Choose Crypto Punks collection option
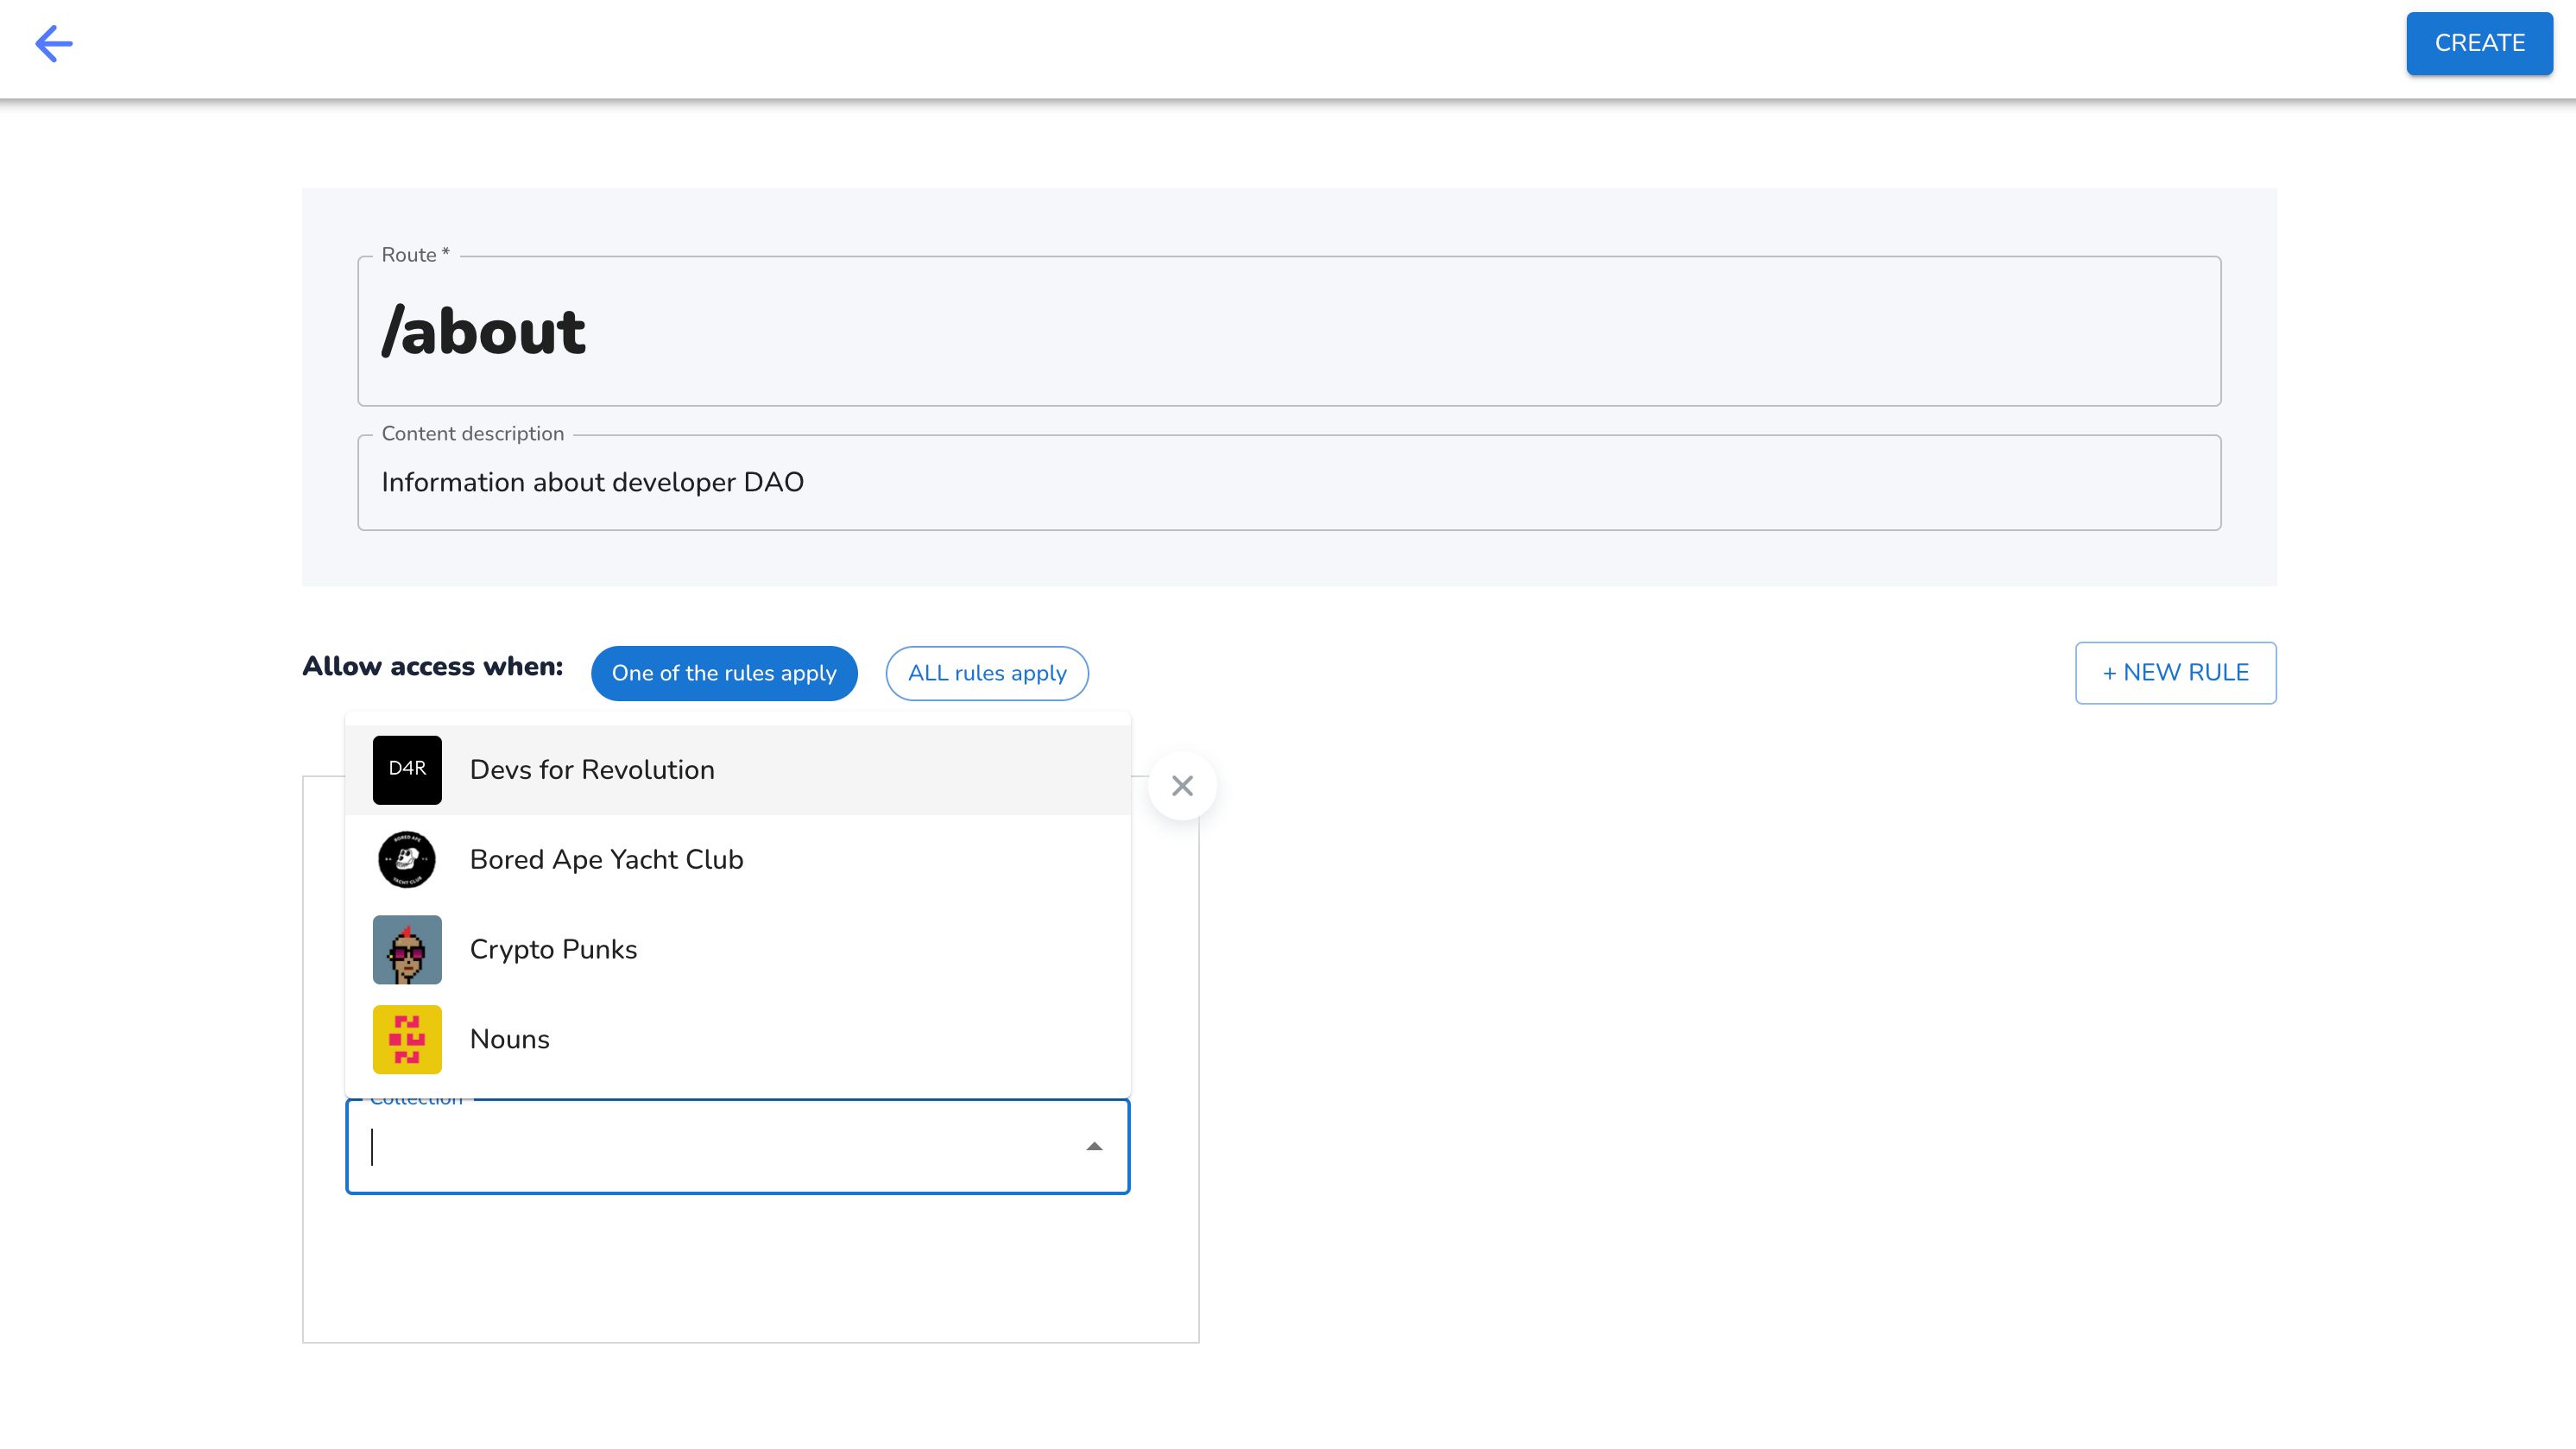 click(x=738, y=950)
